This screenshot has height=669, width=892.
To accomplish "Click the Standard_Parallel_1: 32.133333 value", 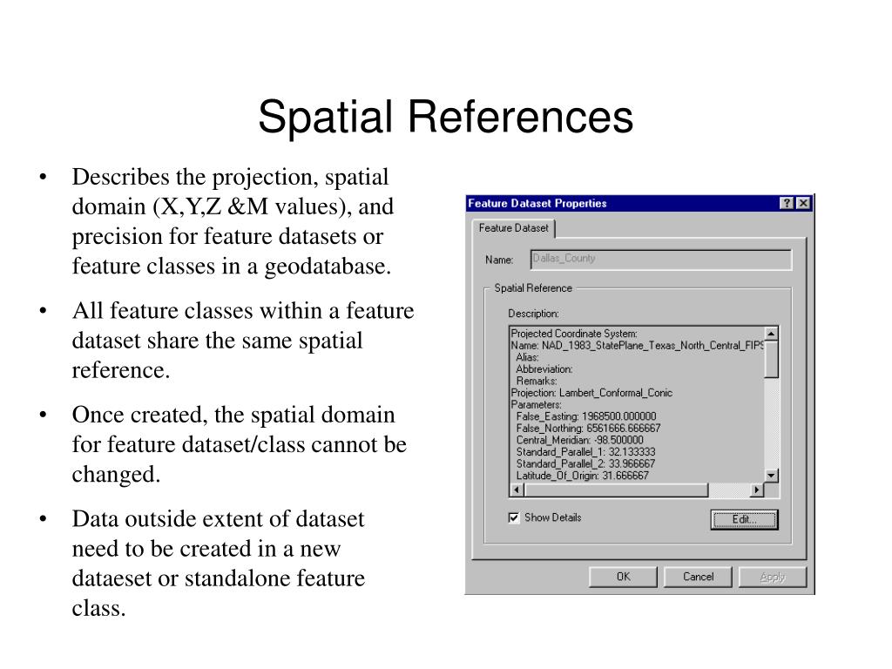I will [x=586, y=452].
